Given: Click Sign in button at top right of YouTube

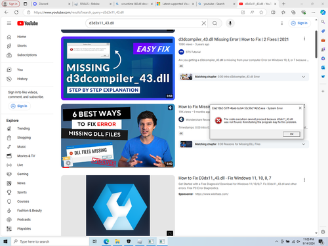Looking at the screenshot, I should click(299, 23).
